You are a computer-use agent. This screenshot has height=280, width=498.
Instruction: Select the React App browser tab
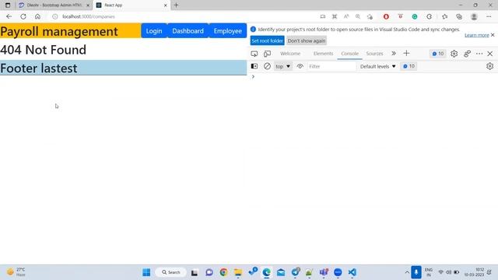pos(132,5)
